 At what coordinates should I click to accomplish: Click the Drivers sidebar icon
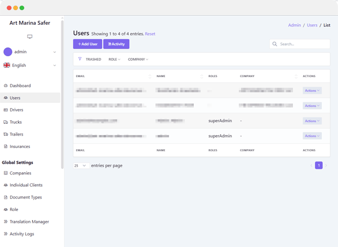pos(6,110)
